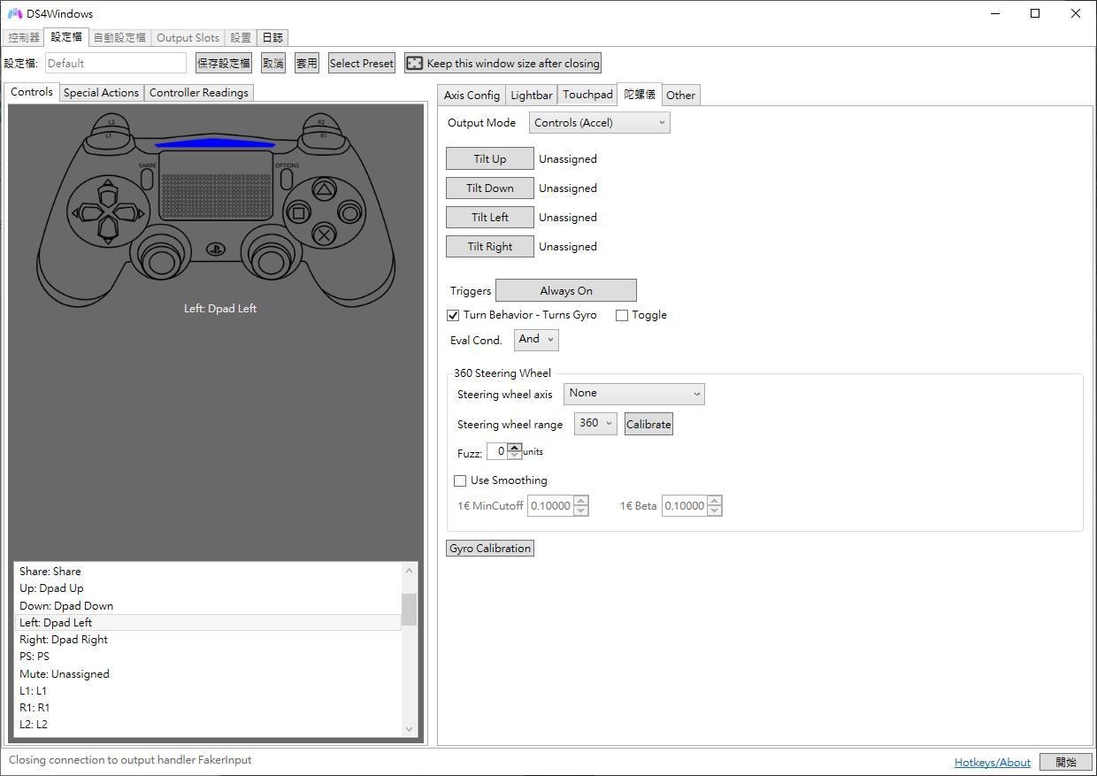1097x776 pixels.
Task: Click Dpad Down arrow on controller diagram
Action: point(107,232)
